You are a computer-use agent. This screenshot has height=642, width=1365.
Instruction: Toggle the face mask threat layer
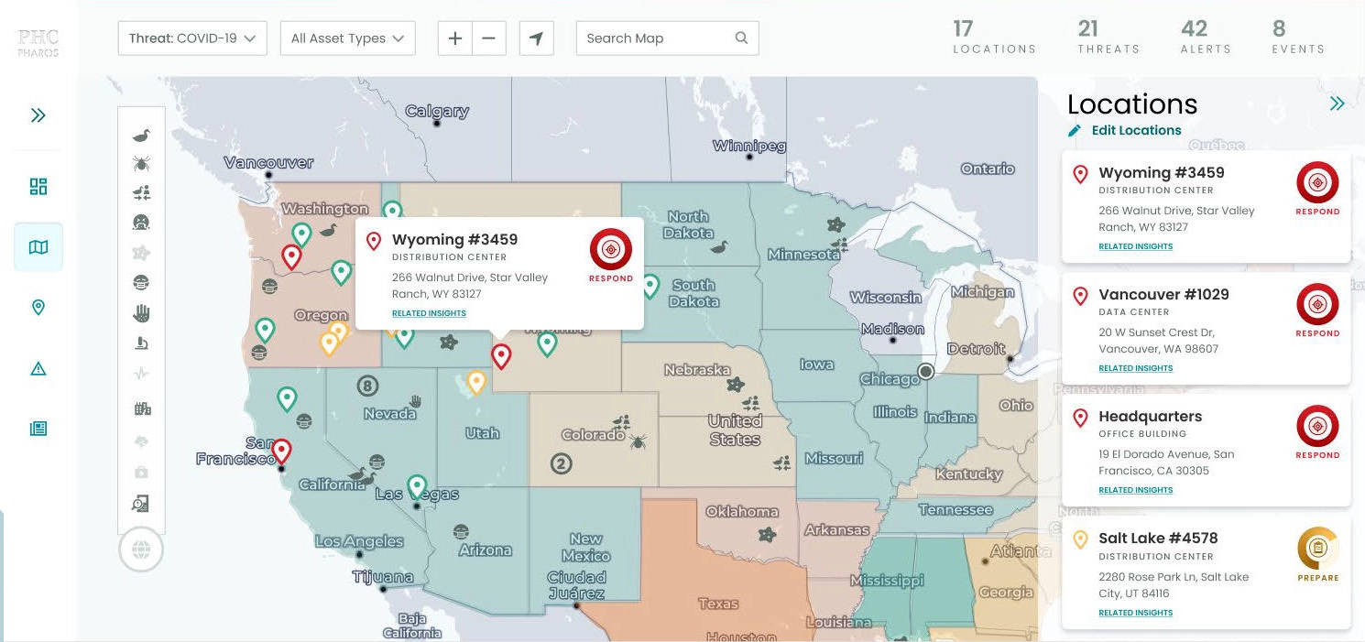141,283
